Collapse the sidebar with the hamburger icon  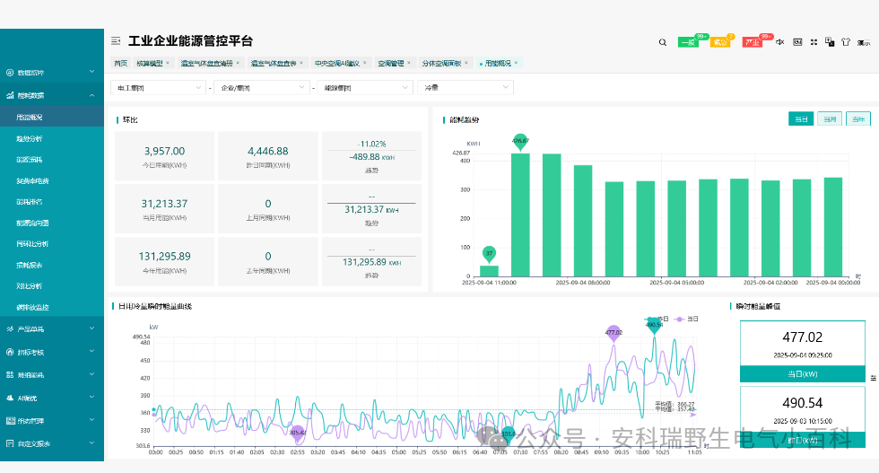pos(116,41)
